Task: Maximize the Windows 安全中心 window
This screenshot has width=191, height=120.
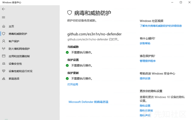Action: (181, 2)
